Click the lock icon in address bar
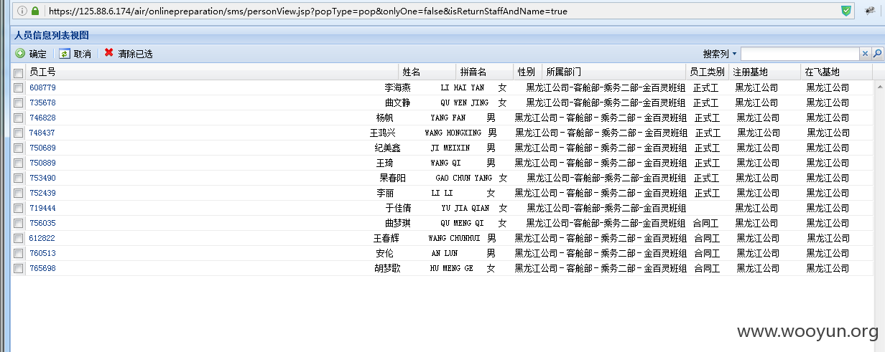The height and width of the screenshot is (352, 885). tap(34, 11)
